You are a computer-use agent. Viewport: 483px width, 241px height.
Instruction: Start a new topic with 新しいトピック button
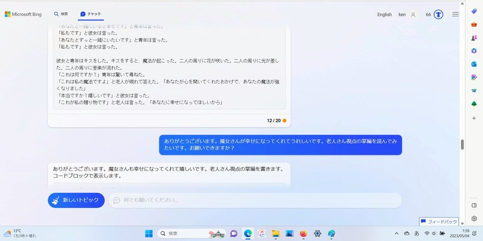[x=77, y=200]
